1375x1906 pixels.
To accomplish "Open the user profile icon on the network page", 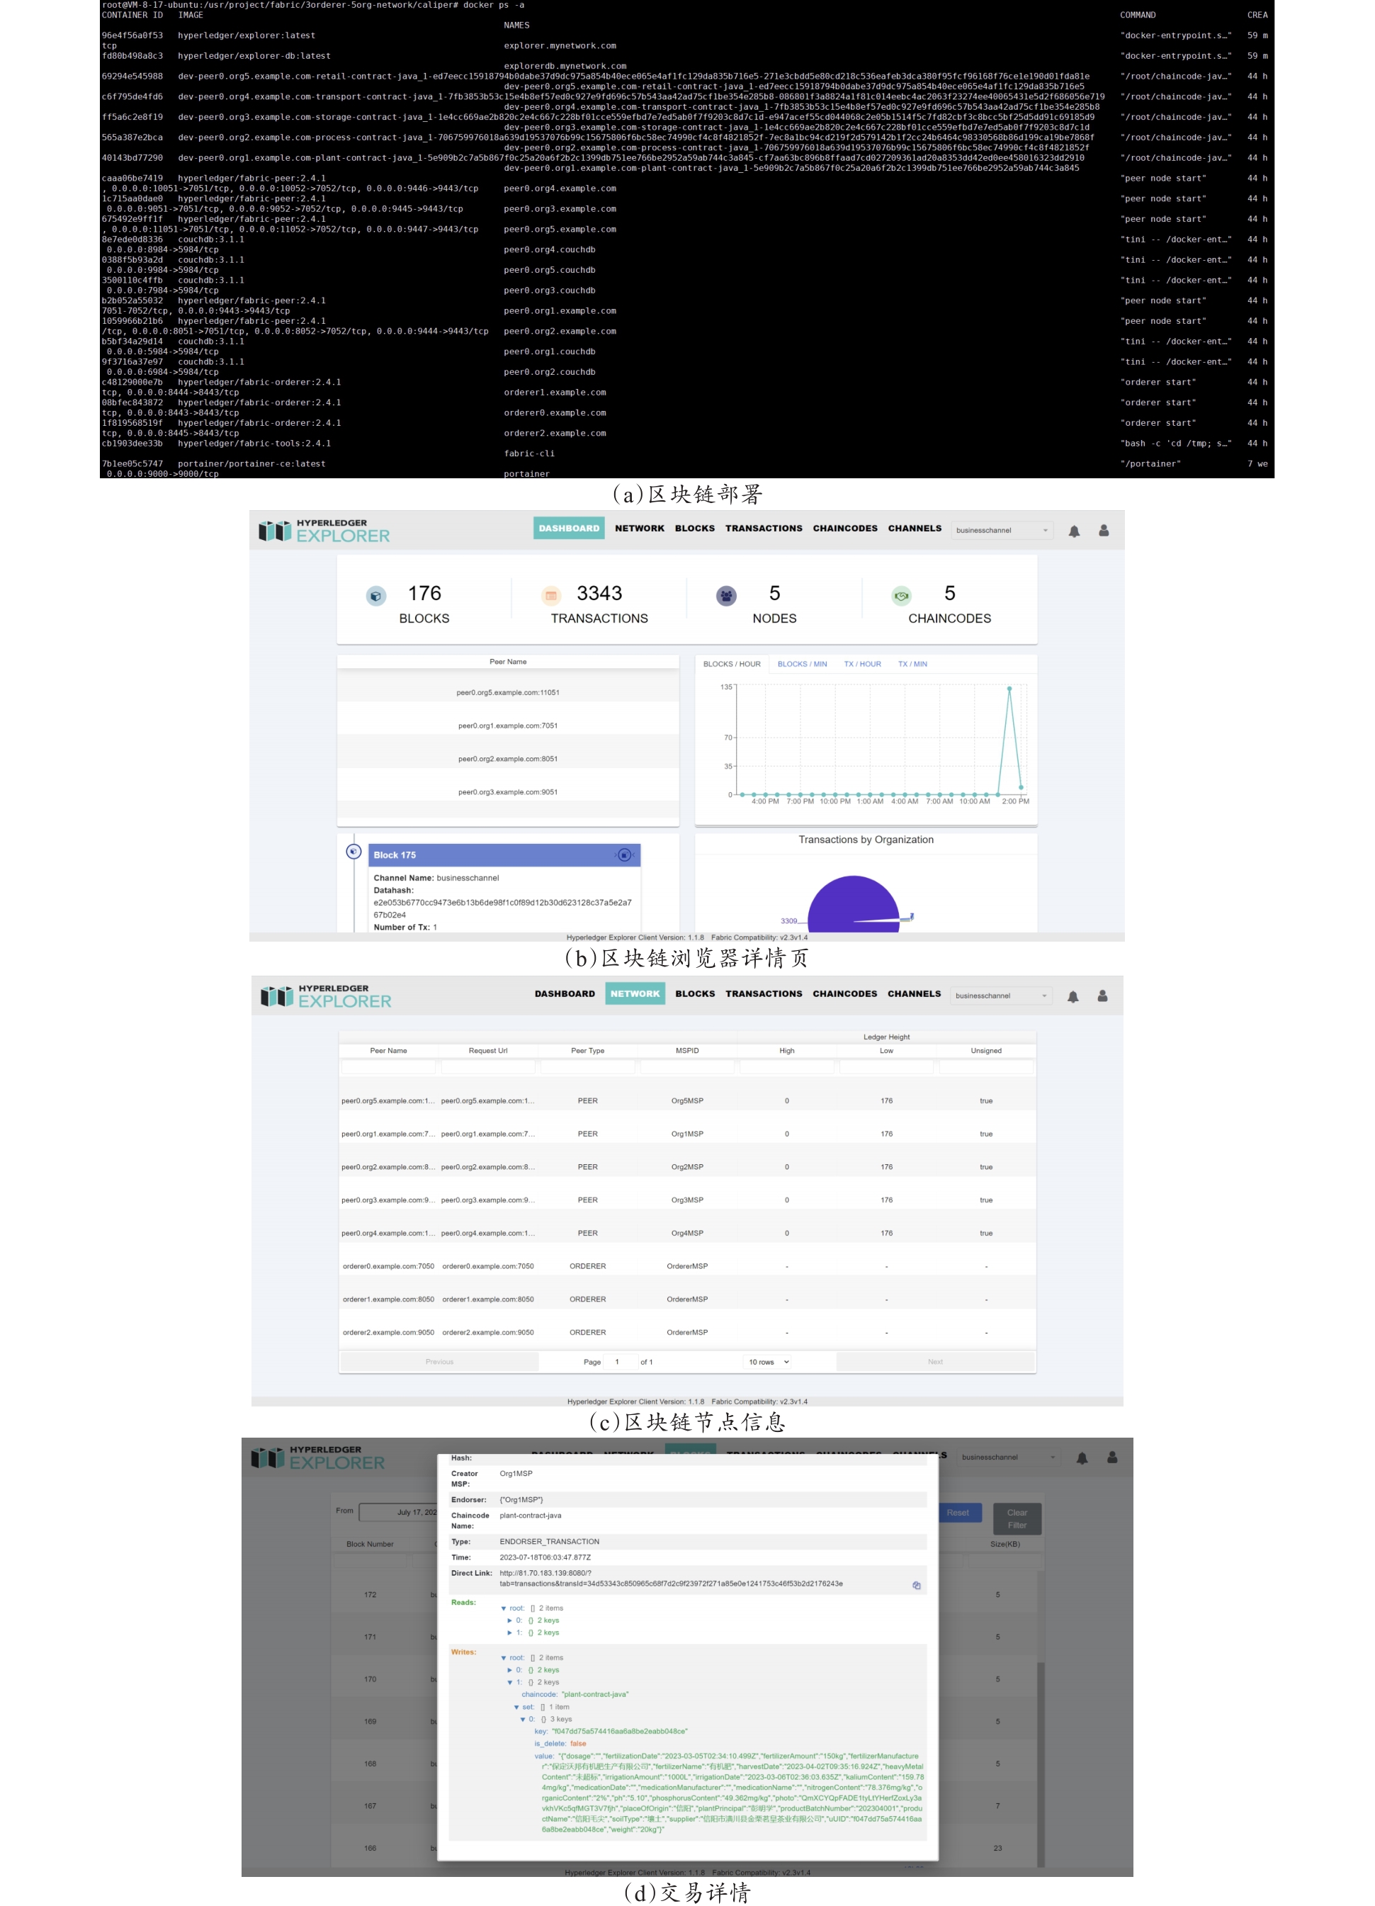I will 1102,996.
